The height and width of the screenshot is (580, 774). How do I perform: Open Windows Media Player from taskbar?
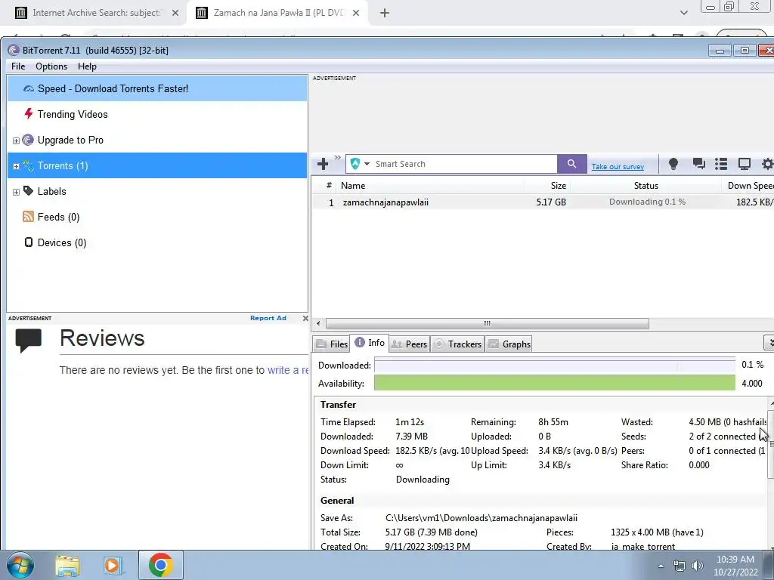click(x=112, y=565)
